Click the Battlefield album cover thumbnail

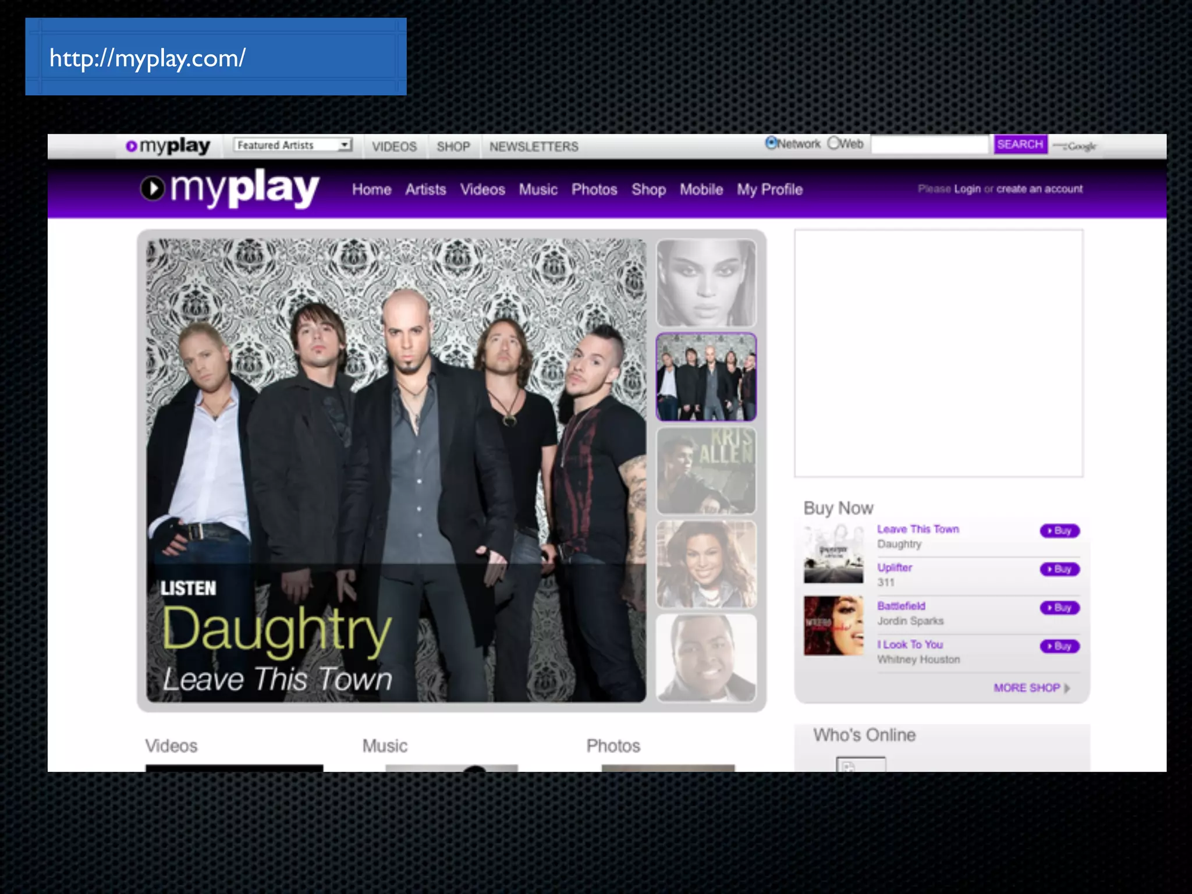tap(833, 626)
